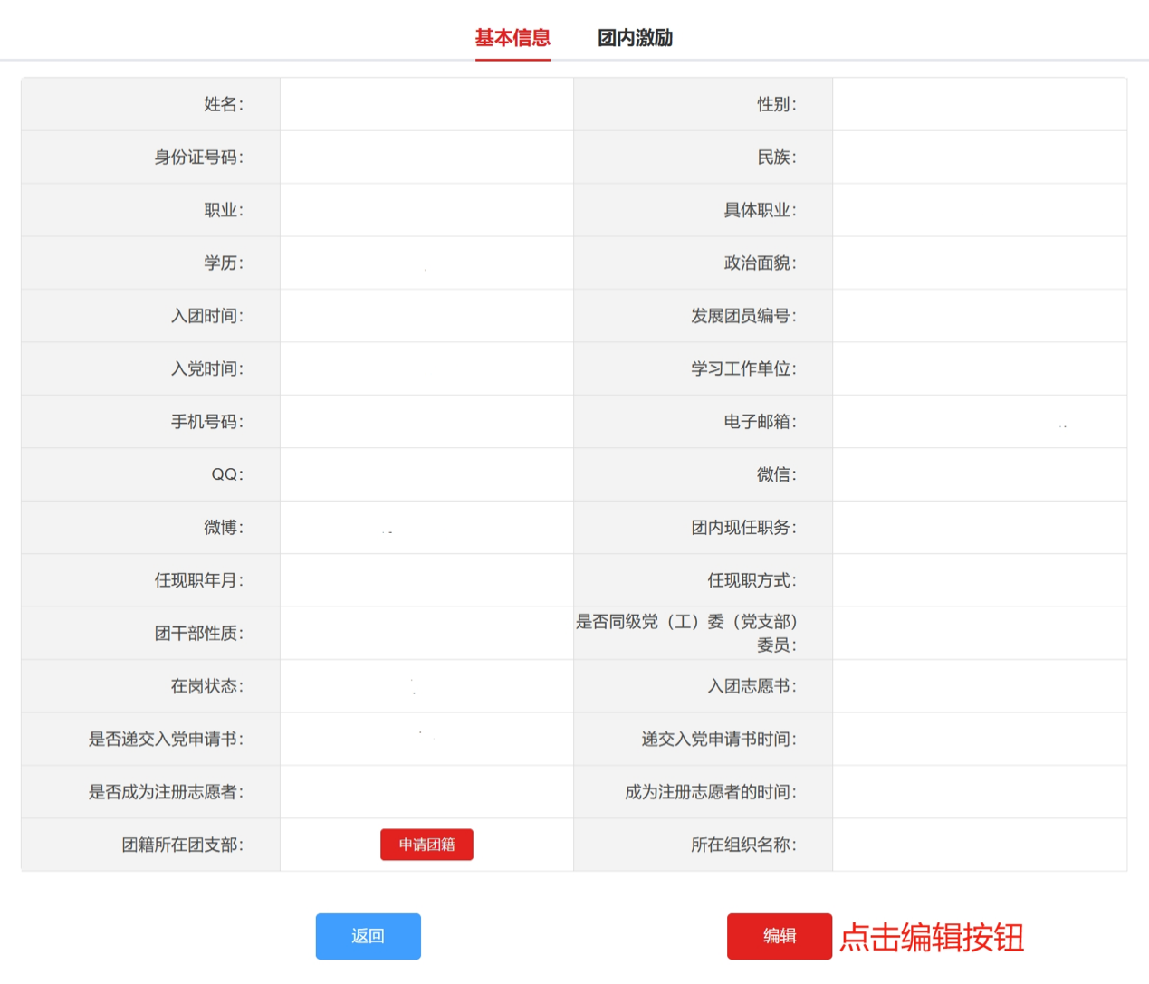Click the 手机号码 field label
Viewport: 1149px width, 984px height.
[206, 422]
